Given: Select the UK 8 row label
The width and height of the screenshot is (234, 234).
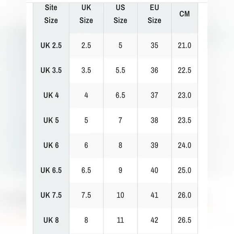Looking at the screenshot, I should pyautogui.click(x=51, y=220).
